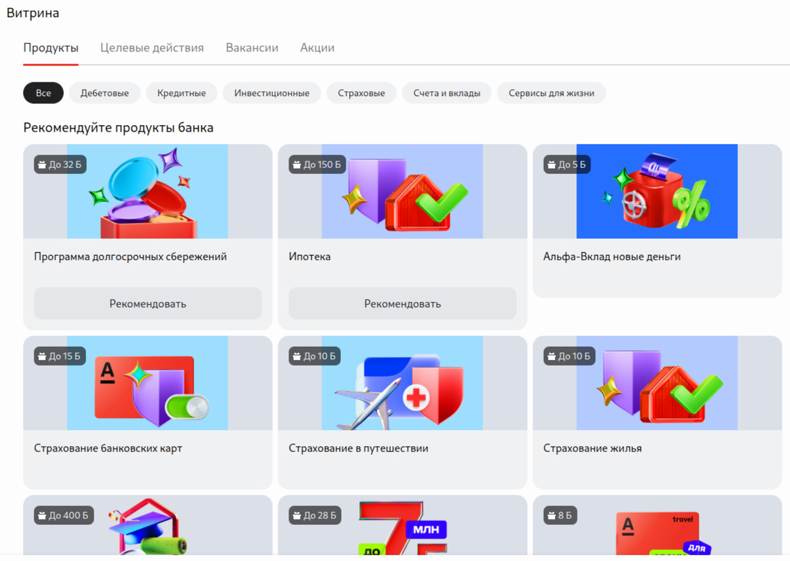Open the Ипотека card image
The image size is (790, 561).
(402, 191)
